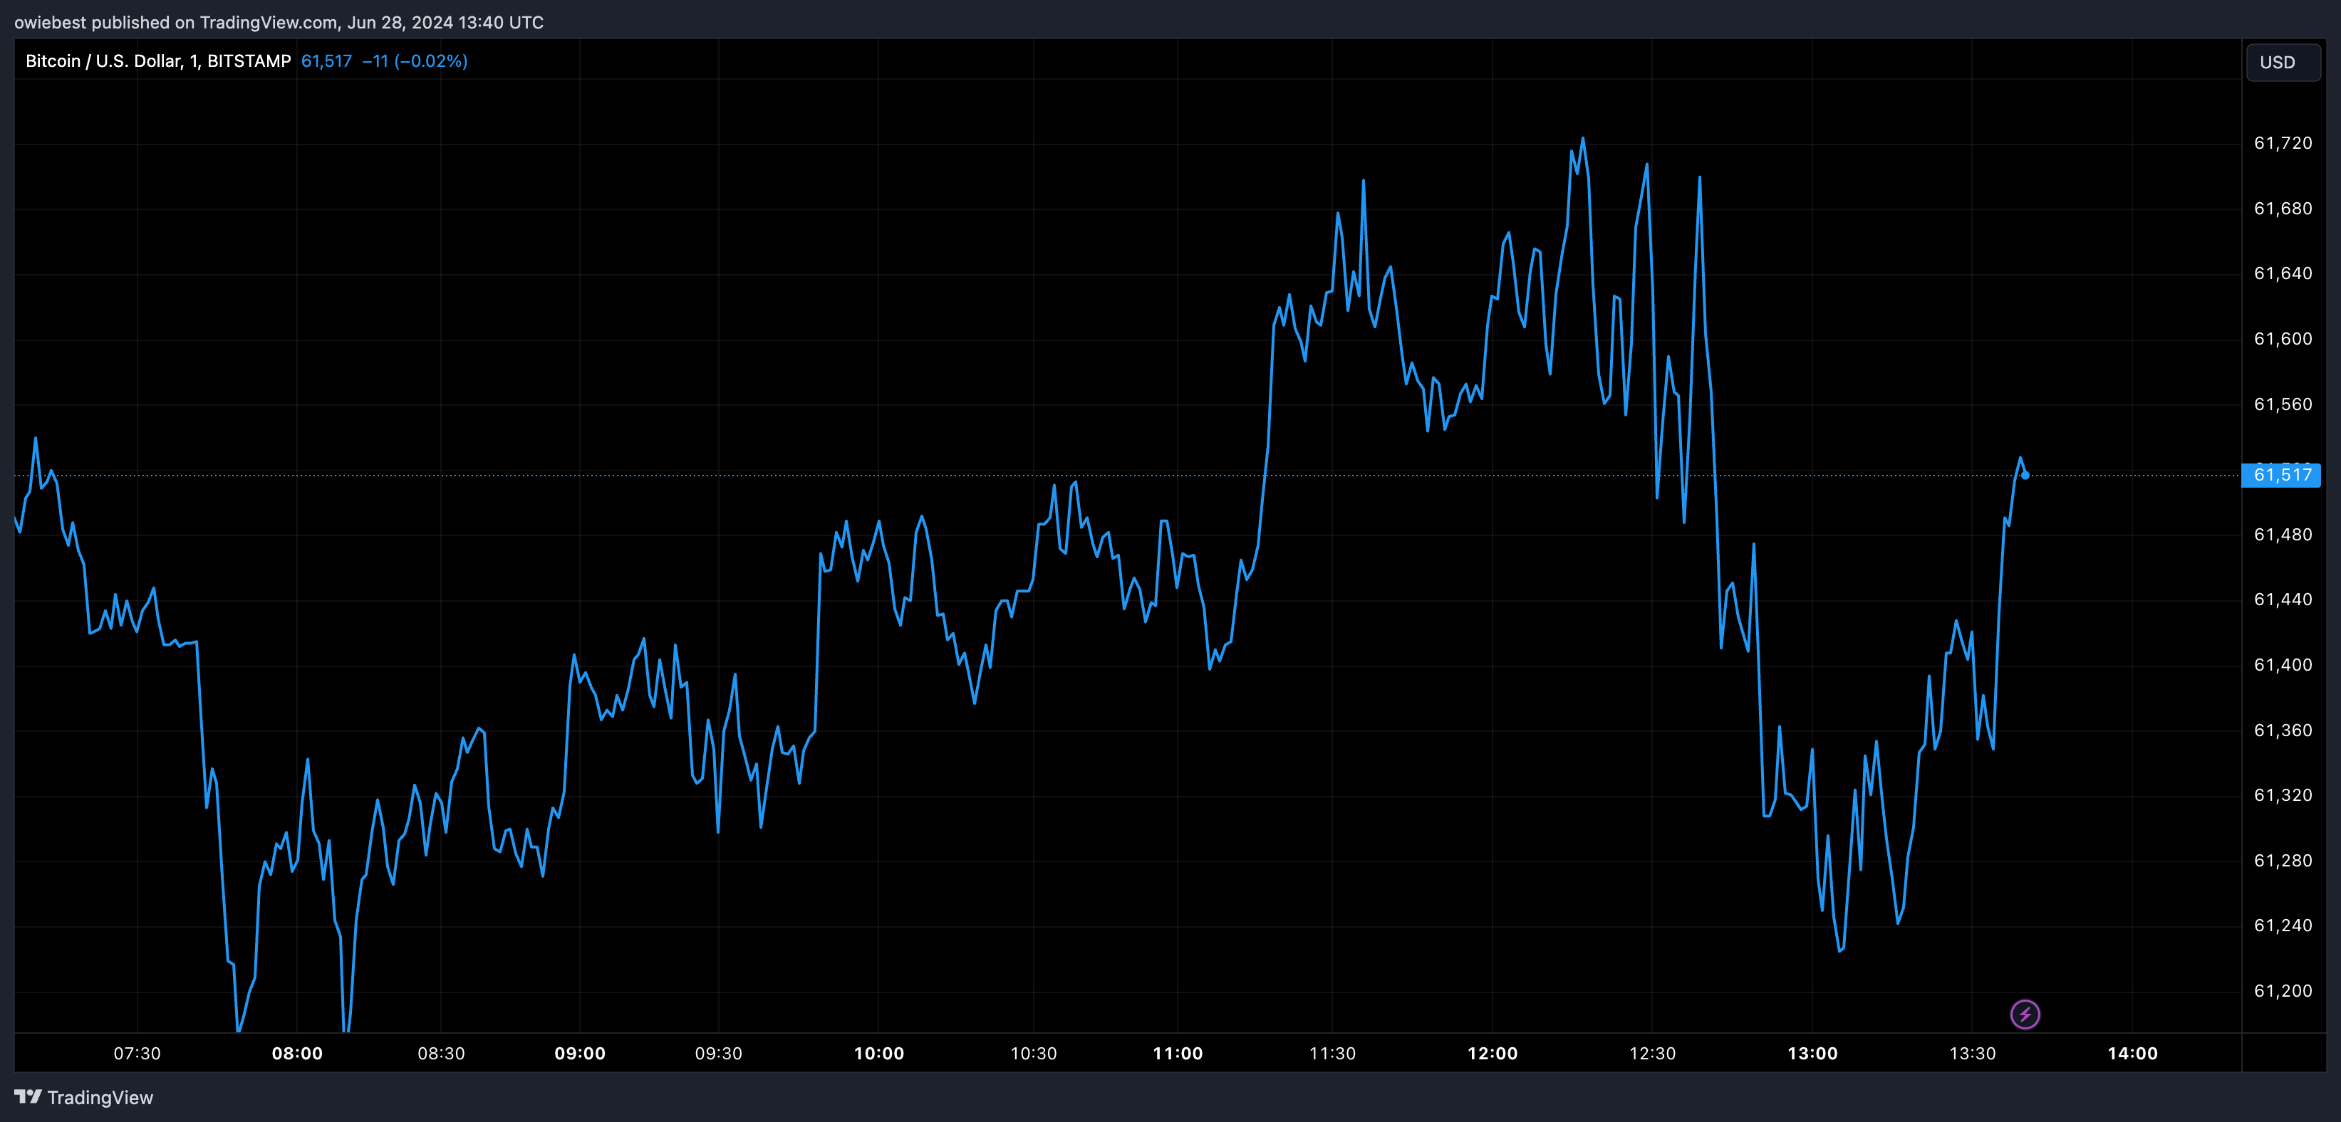Click the 09:30 time axis label
Image resolution: width=2341 pixels, height=1122 pixels.
pyautogui.click(x=718, y=1053)
